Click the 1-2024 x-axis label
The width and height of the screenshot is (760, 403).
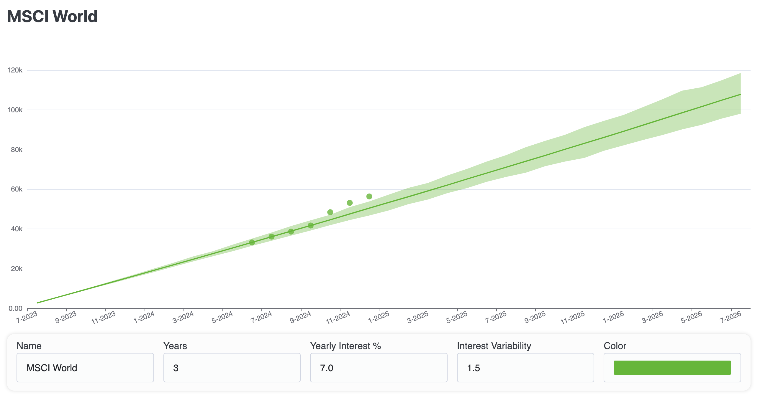(144, 317)
